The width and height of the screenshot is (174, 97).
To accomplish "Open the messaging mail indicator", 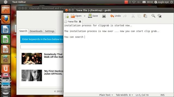I will coord(144,2).
